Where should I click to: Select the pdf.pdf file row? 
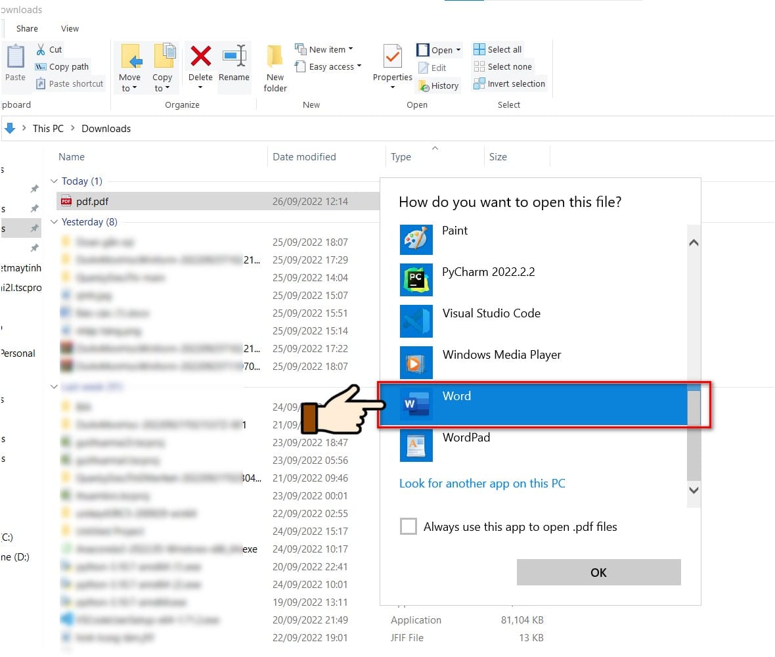pos(217,201)
